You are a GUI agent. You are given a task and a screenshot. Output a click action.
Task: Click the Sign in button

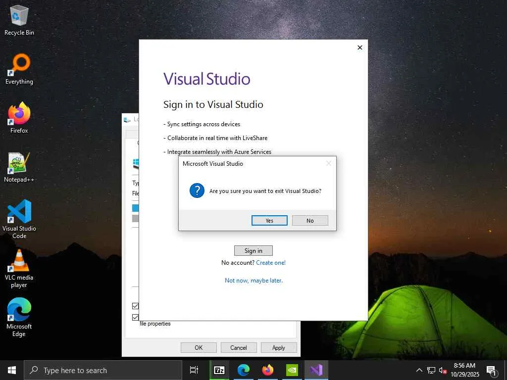click(x=253, y=250)
